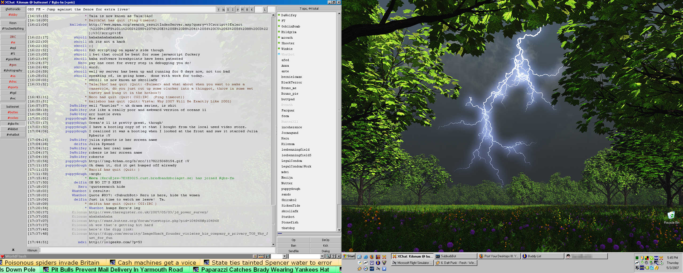Screen dimensions: 683x273
Task: Switch to the #goonfleet channel tab
Action: tap(13, 59)
